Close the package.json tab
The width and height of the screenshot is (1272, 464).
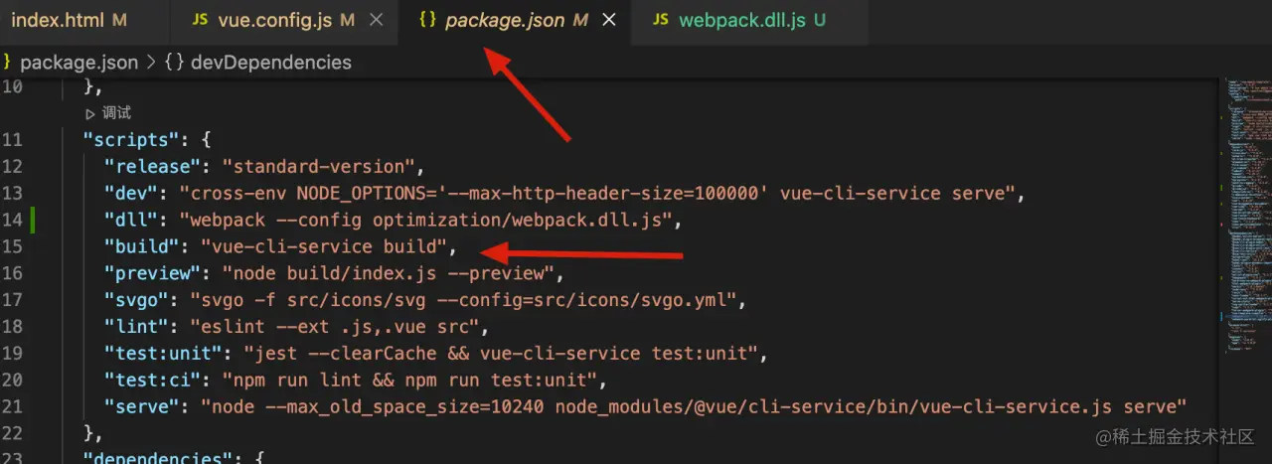pyautogui.click(x=609, y=20)
